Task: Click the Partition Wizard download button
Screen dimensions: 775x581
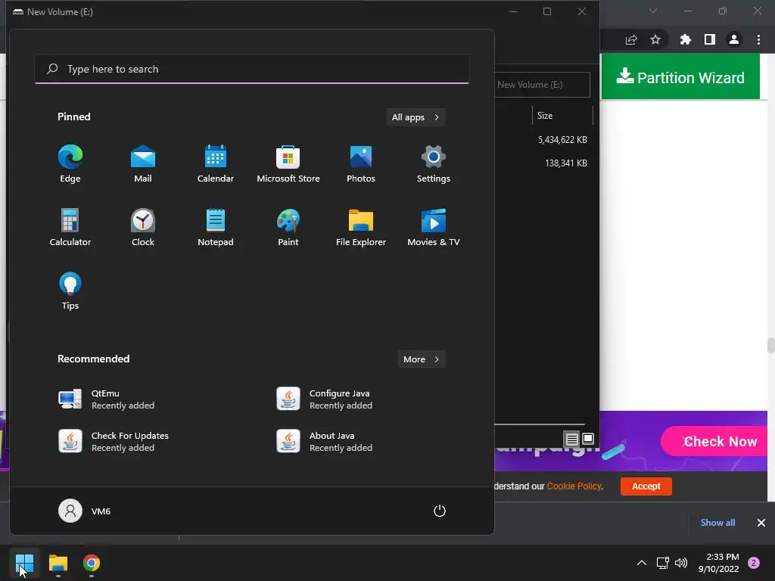Action: [680, 77]
